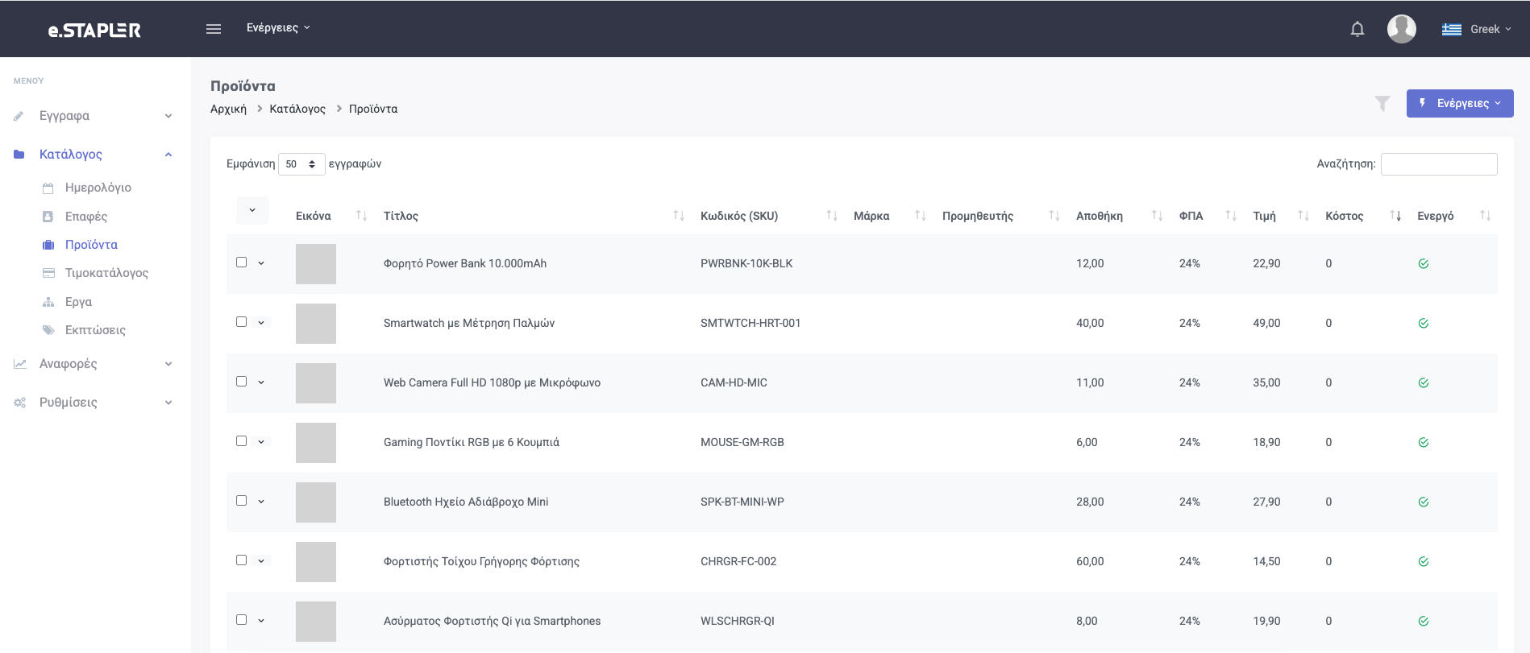This screenshot has width=1530, height=653.
Task: Toggle the hamburger sidebar menu icon
Action: (x=214, y=29)
